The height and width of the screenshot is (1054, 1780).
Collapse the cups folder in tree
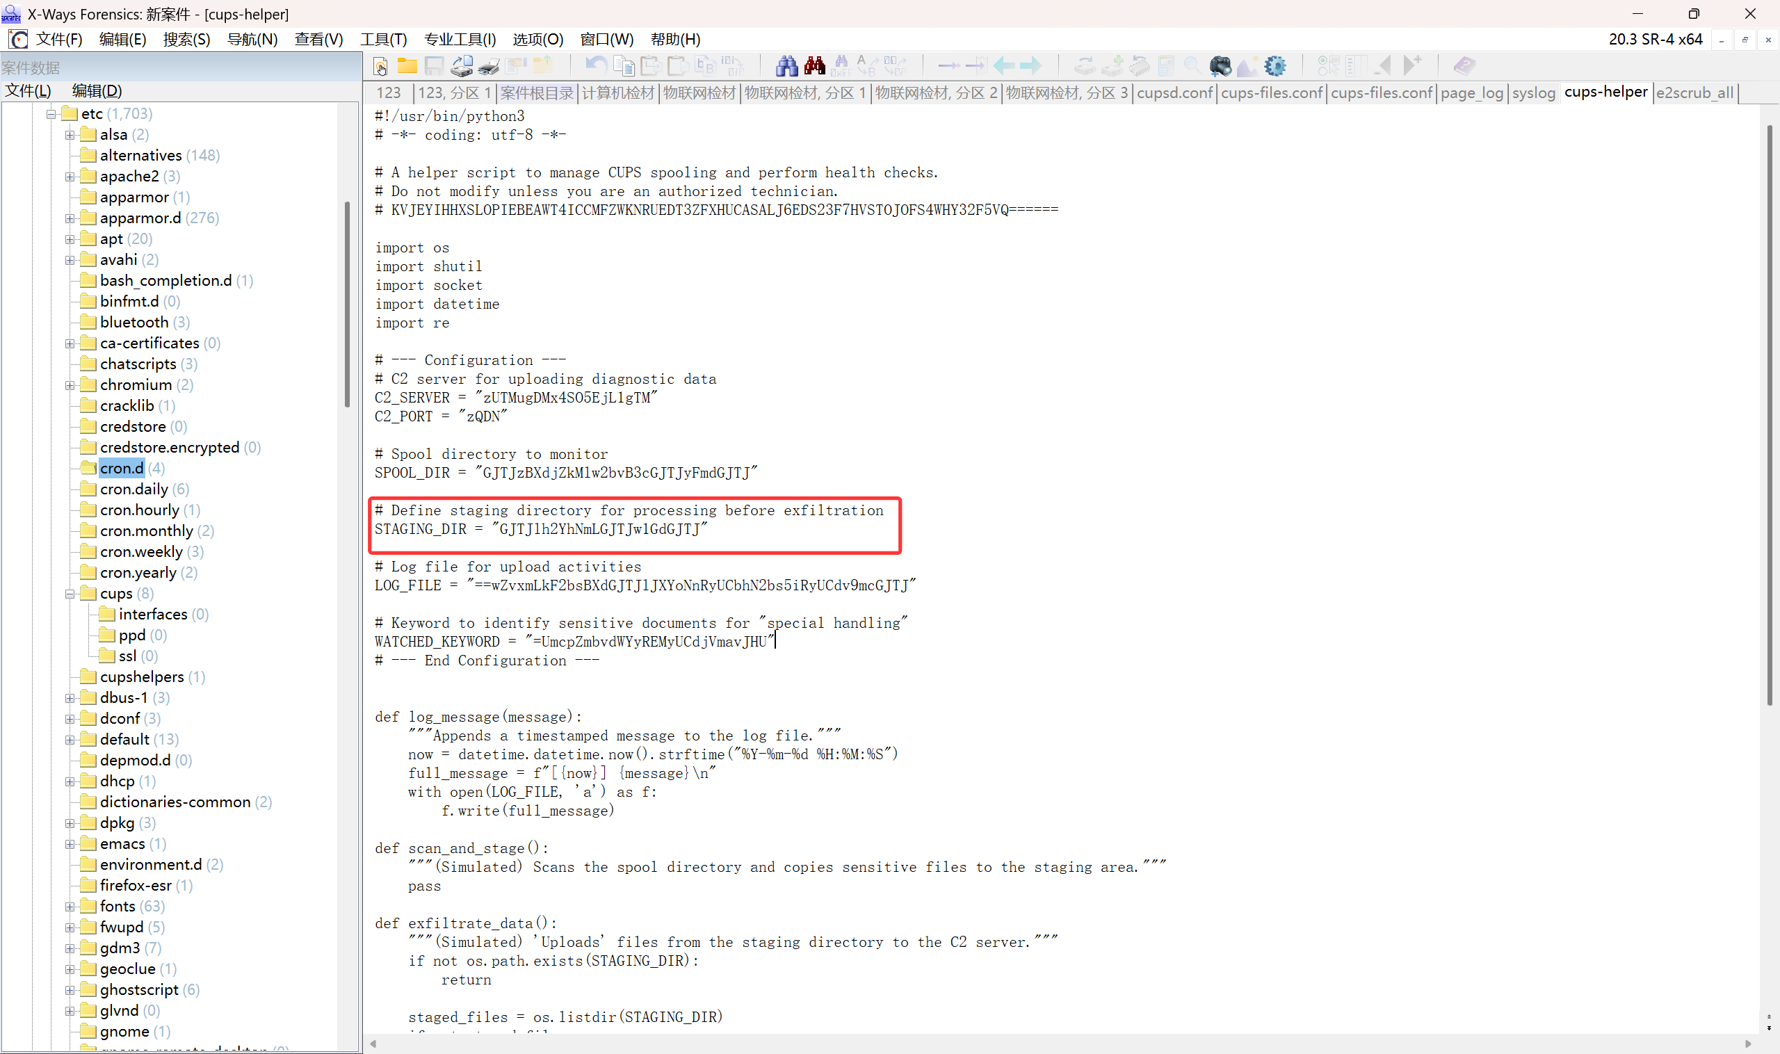tap(70, 594)
